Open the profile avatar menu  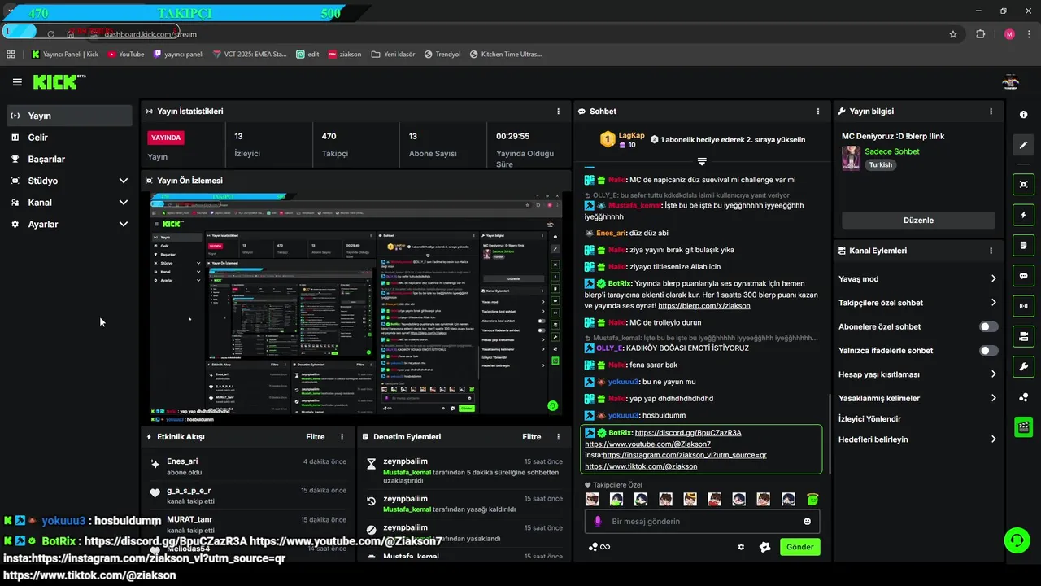[1010, 81]
